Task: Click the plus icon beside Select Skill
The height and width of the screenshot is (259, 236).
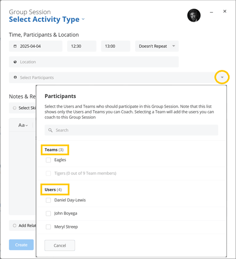Action: [15, 108]
